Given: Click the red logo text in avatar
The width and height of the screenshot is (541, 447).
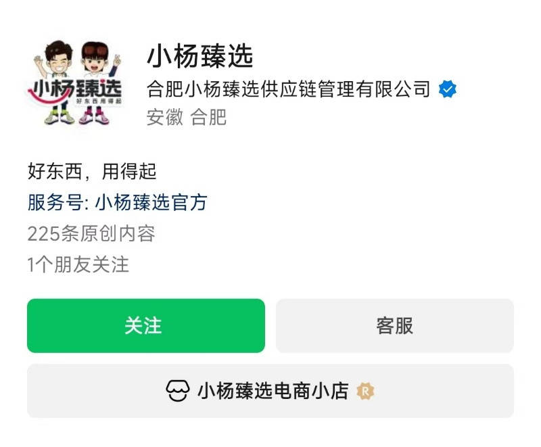Looking at the screenshot, I should pyautogui.click(x=75, y=89).
